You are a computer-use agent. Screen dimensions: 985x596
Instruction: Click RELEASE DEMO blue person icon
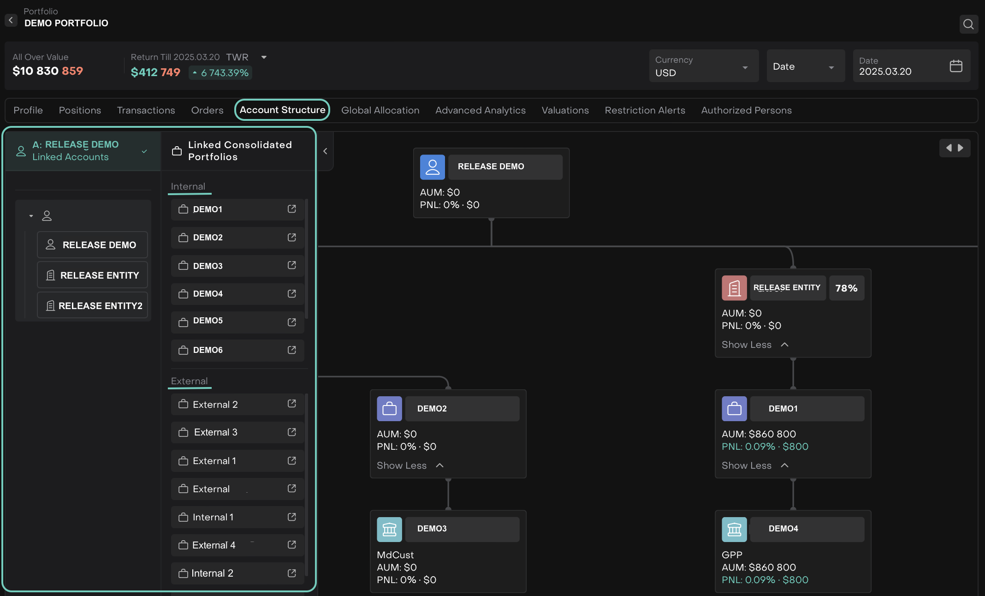pyautogui.click(x=432, y=167)
